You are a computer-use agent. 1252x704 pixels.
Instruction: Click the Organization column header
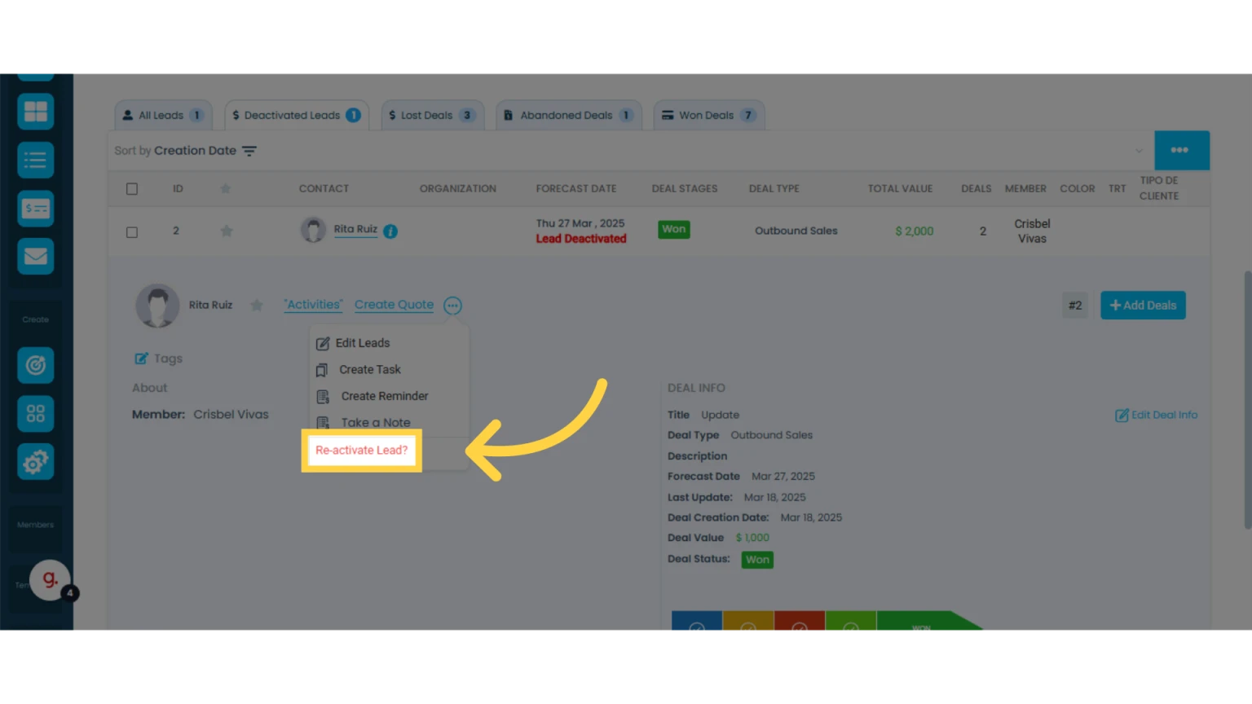[458, 189]
